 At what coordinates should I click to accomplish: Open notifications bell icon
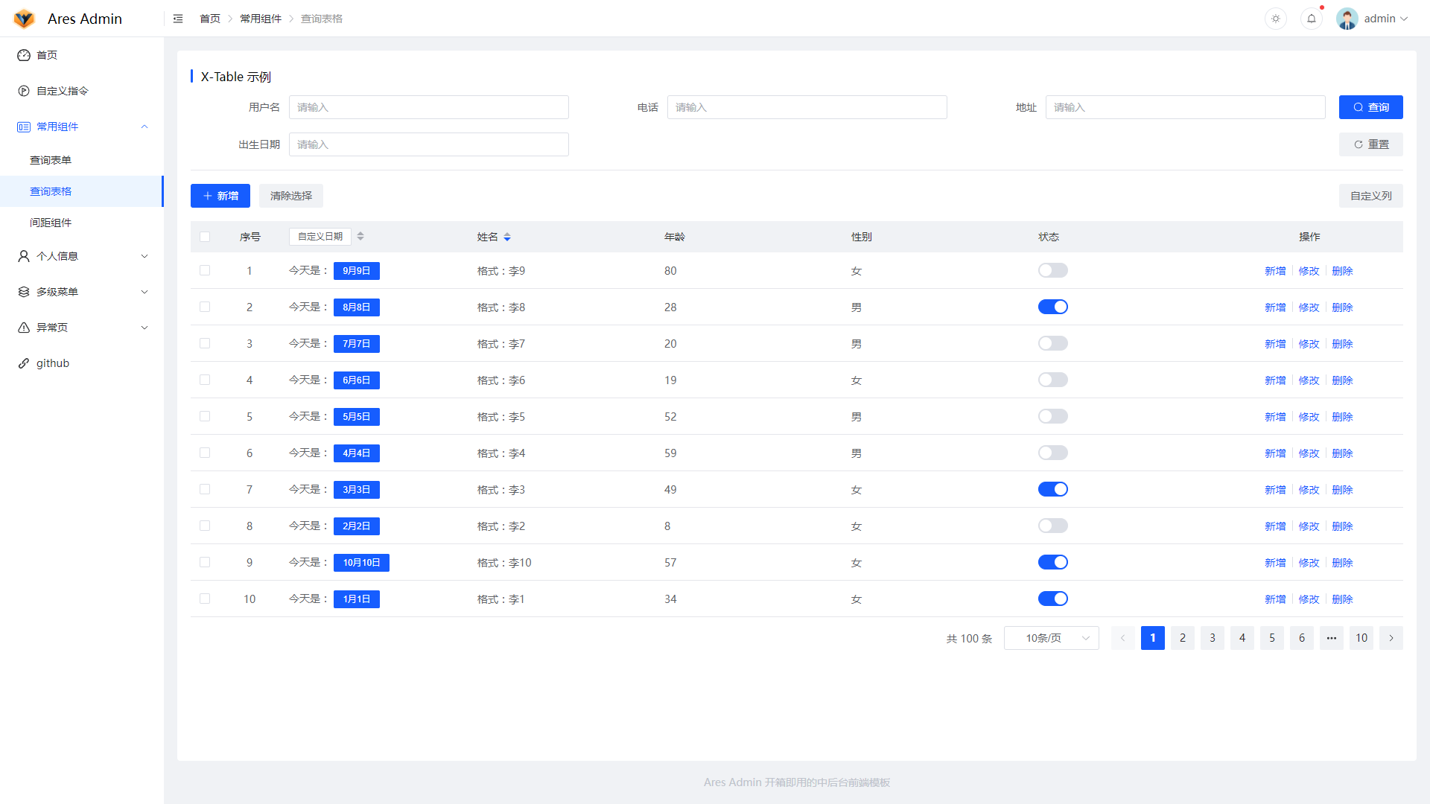(x=1312, y=19)
